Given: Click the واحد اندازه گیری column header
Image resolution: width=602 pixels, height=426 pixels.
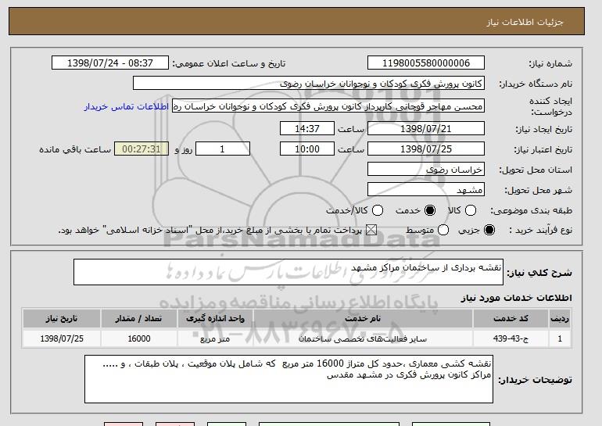Looking at the screenshot, I should pos(215,319).
